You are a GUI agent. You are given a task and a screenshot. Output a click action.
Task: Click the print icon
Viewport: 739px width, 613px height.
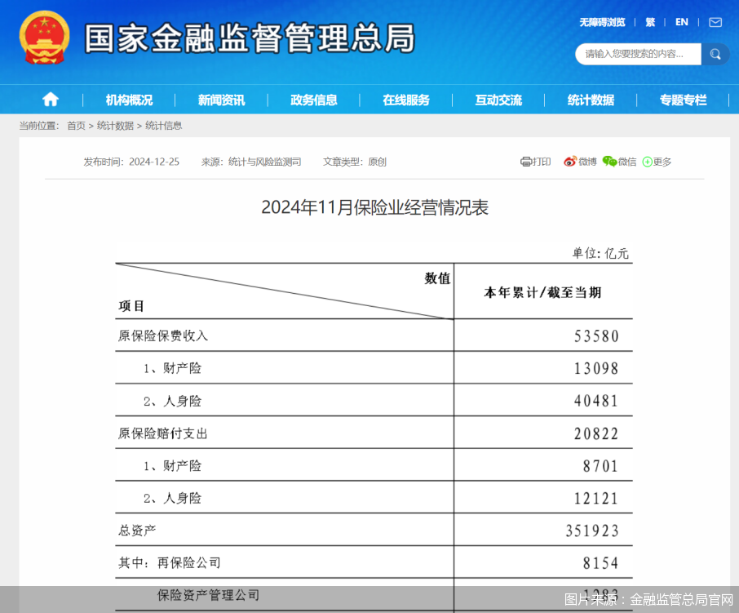(x=526, y=162)
